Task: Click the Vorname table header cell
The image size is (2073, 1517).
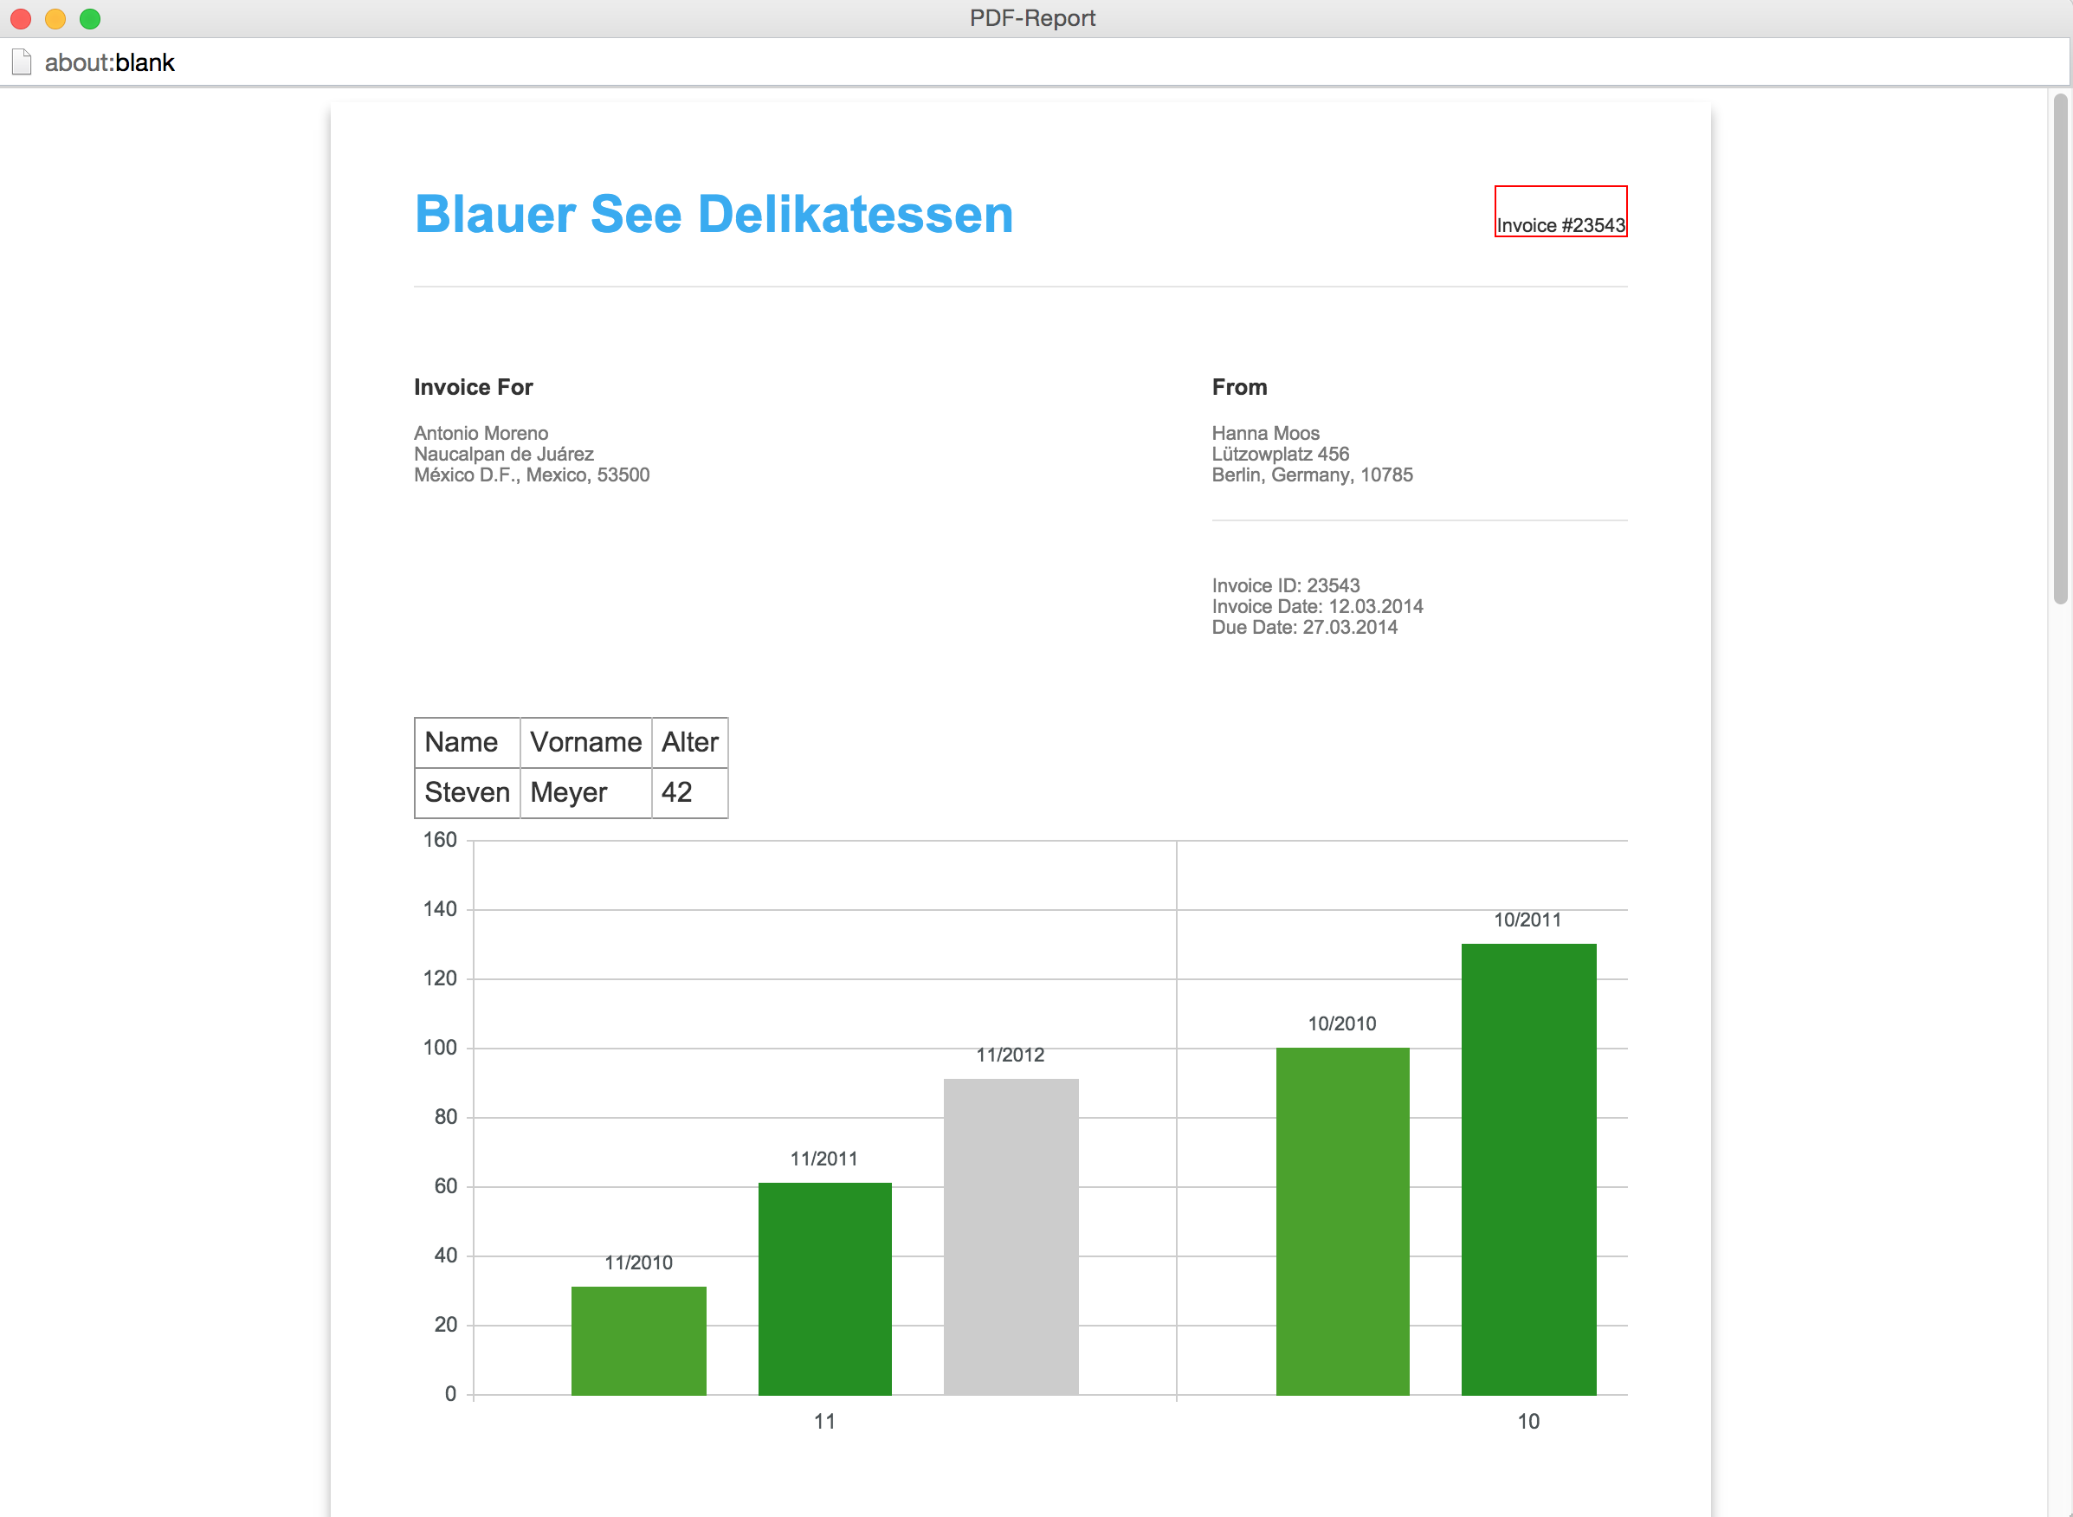Action: click(584, 742)
